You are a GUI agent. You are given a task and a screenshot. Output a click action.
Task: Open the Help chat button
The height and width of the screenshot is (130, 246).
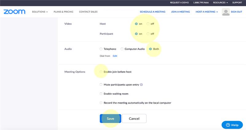tap(232, 125)
